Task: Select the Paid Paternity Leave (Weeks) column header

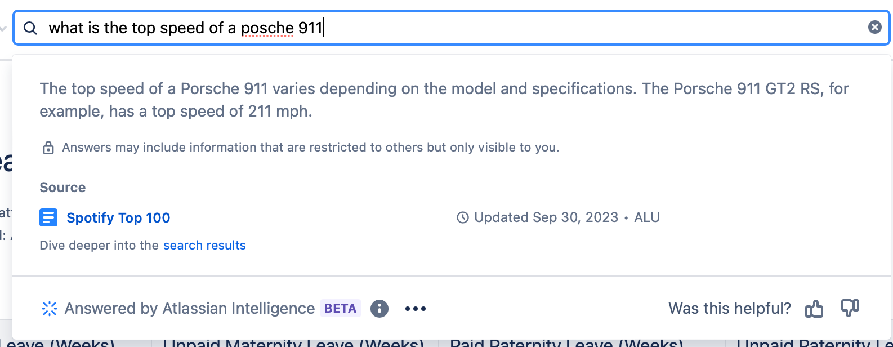Action: click(566, 343)
